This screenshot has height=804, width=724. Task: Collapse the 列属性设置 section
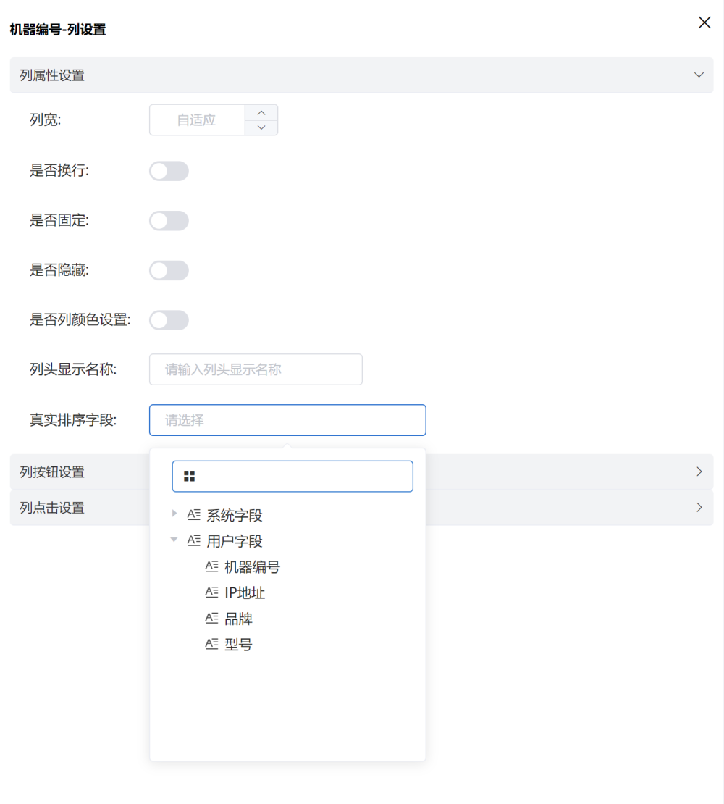point(699,75)
